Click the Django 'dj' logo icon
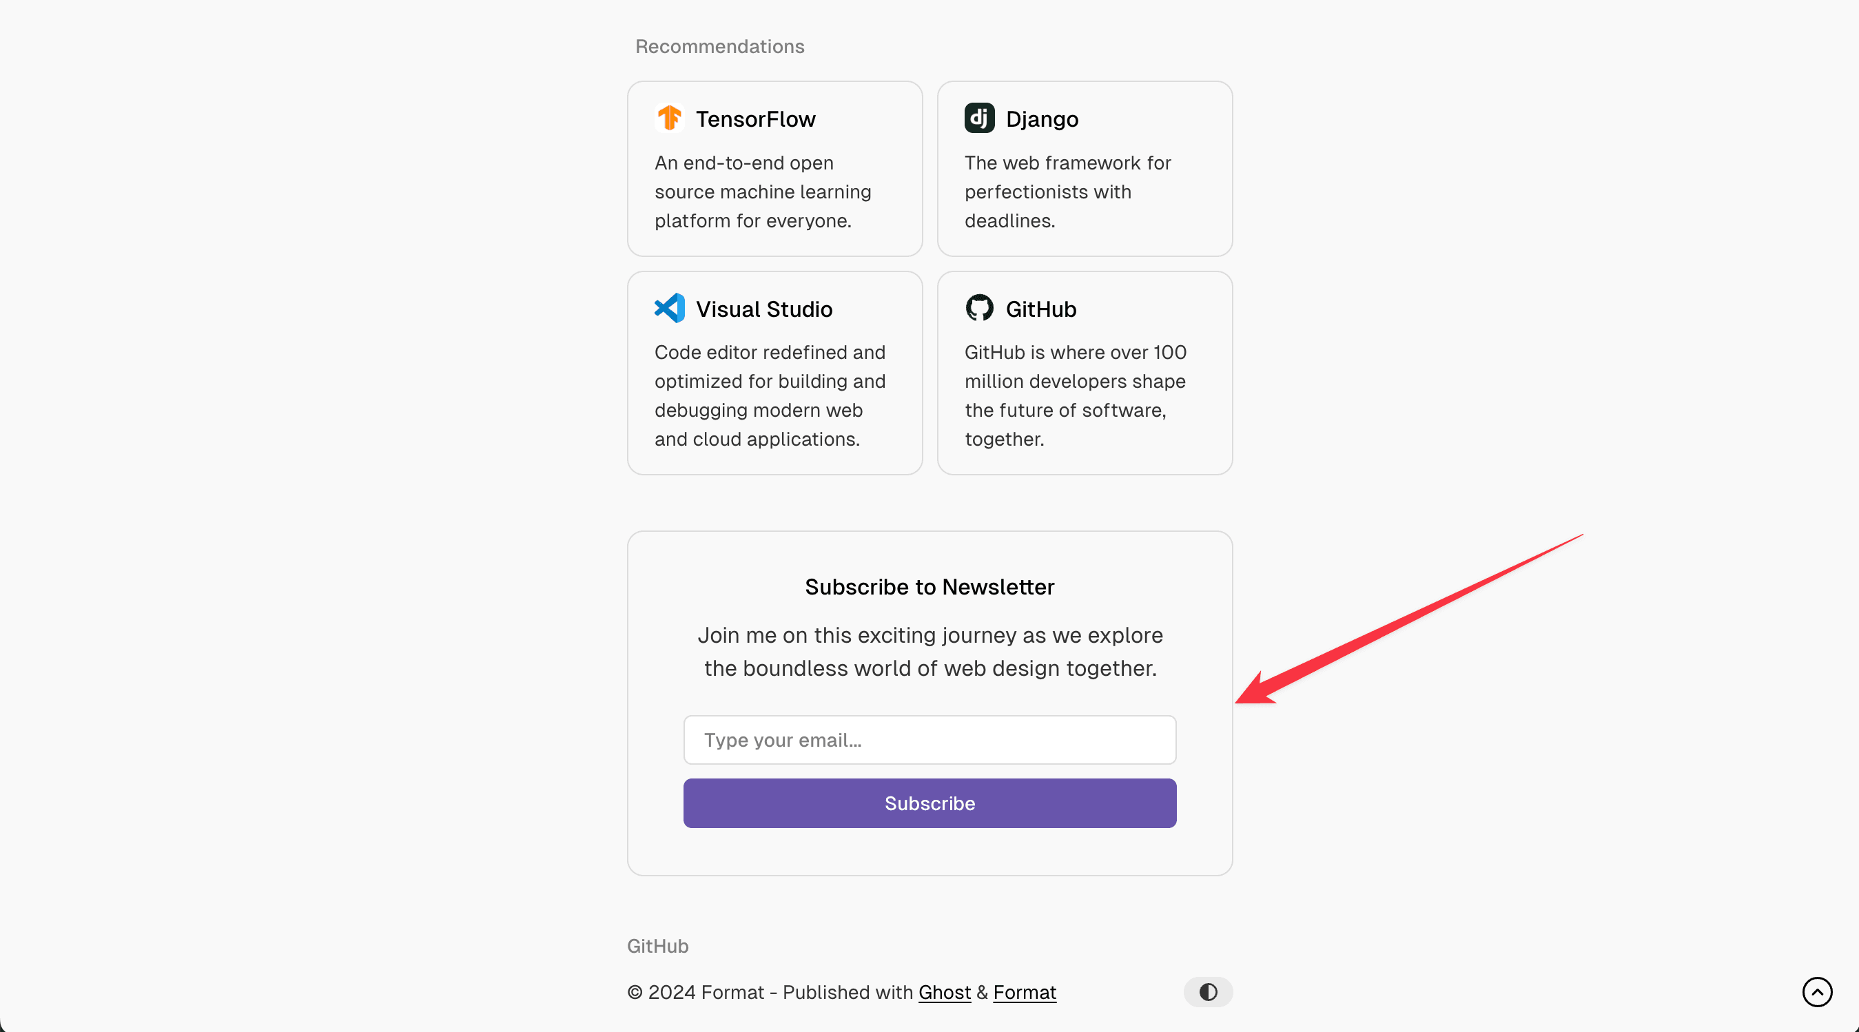Viewport: 1859px width, 1032px height. [x=979, y=118]
